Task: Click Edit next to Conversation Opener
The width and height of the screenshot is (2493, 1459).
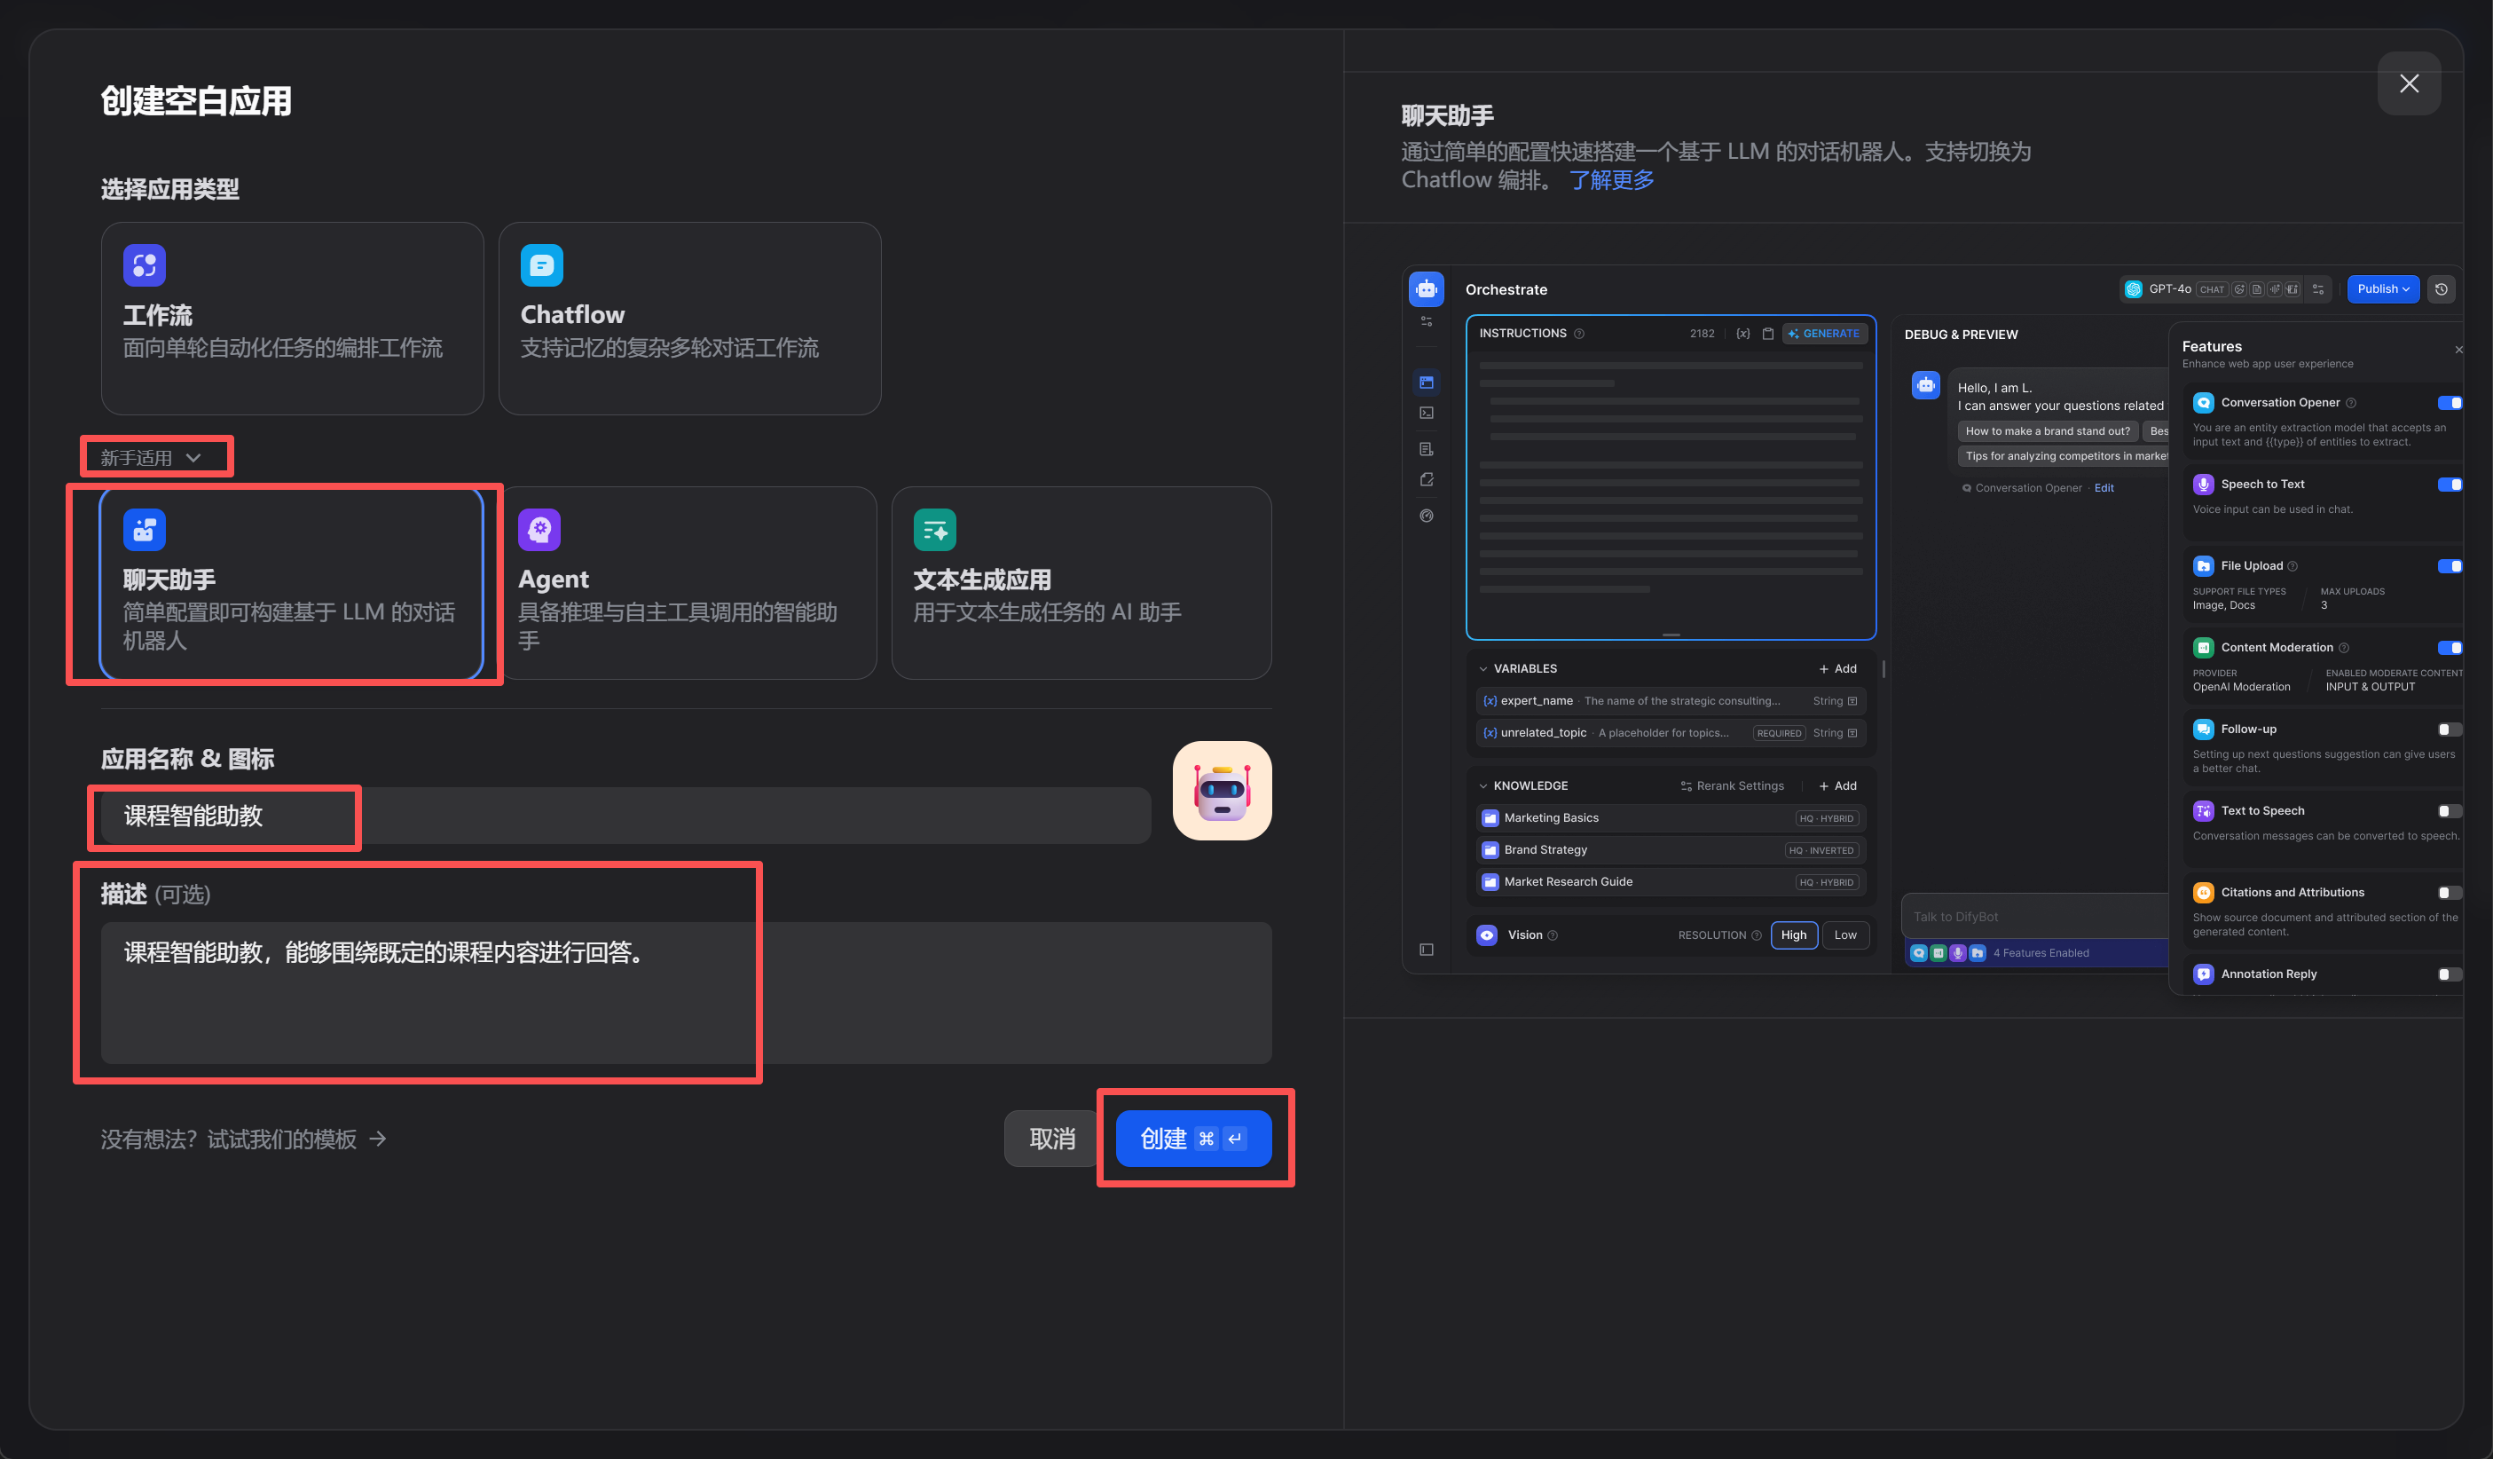Action: coord(2104,488)
